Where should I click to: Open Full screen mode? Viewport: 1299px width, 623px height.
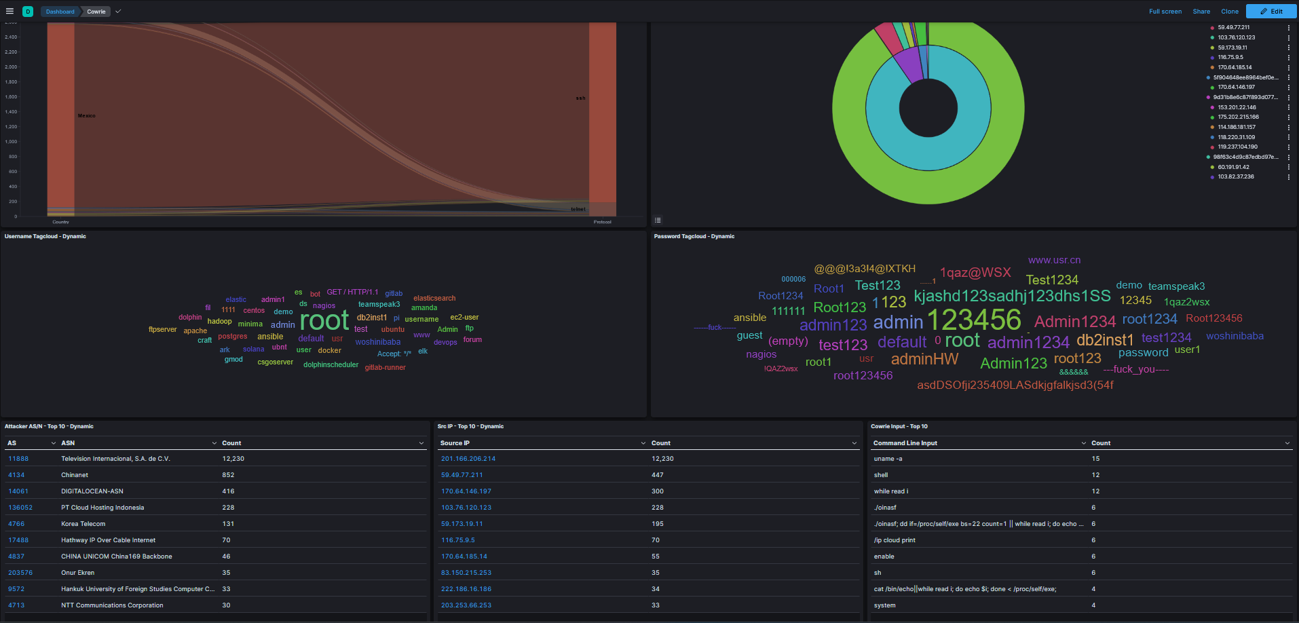pyautogui.click(x=1165, y=12)
